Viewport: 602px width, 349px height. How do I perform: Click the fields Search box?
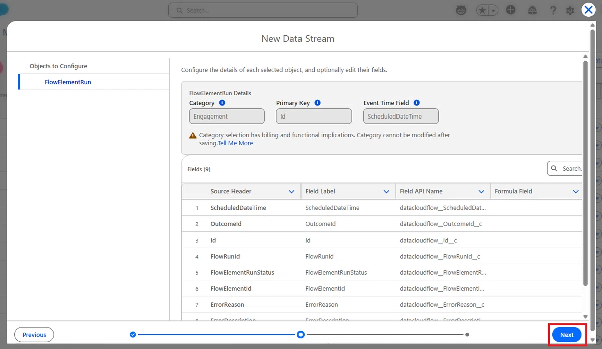[565, 168]
